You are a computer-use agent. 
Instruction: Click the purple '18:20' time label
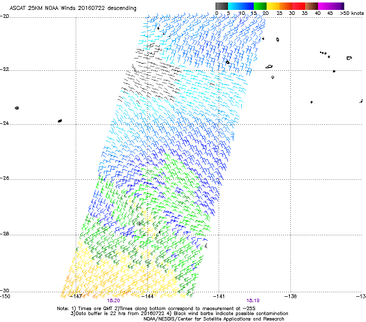113,301
